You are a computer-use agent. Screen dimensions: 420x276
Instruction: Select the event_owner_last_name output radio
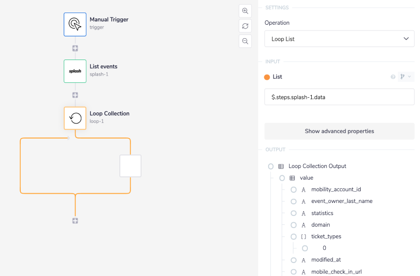coord(293,201)
